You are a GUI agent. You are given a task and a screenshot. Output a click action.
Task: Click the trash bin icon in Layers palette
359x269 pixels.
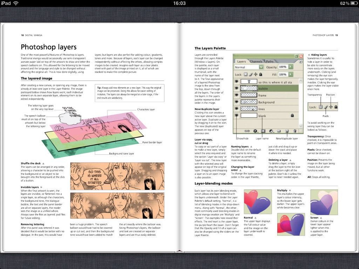click(294, 131)
